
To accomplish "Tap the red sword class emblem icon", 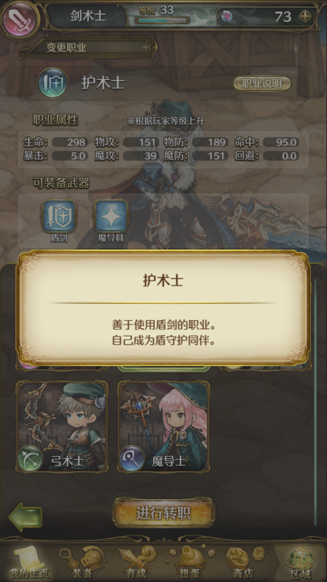I will [20, 17].
